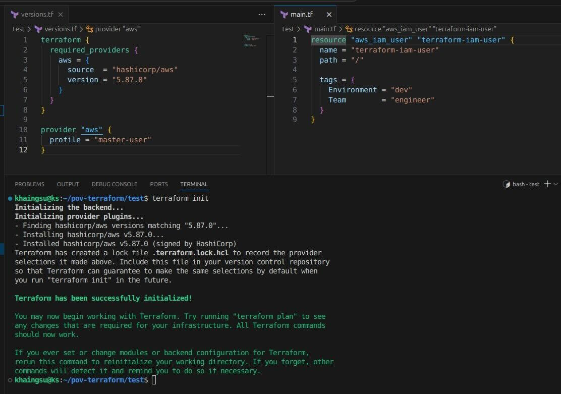Click provider "aws" breadcrumb segment
The image size is (561, 394).
[118, 29]
